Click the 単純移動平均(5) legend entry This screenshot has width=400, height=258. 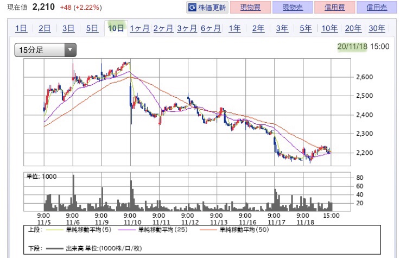coord(89,230)
